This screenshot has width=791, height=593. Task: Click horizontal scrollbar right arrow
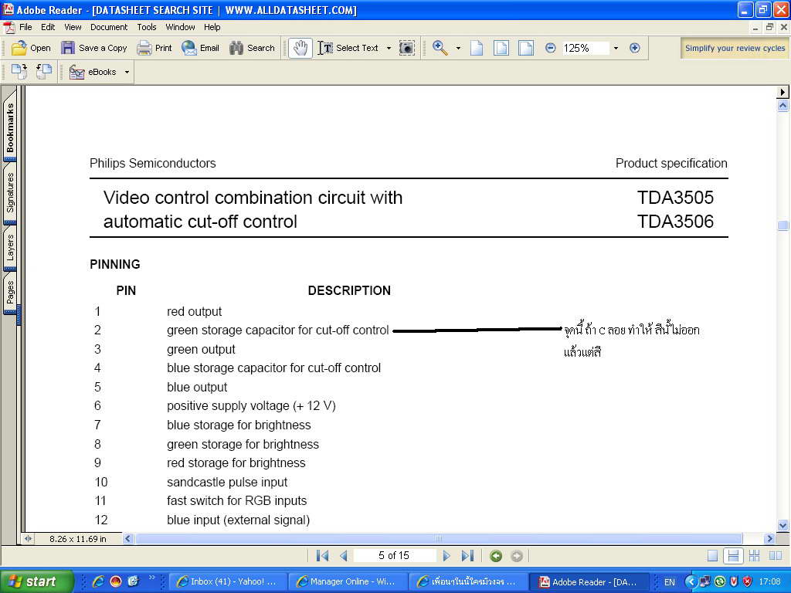[x=769, y=538]
